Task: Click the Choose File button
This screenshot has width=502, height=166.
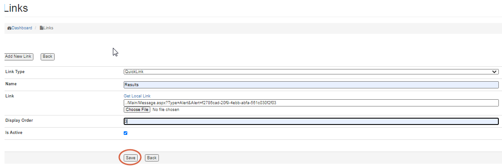Action: pos(137,110)
